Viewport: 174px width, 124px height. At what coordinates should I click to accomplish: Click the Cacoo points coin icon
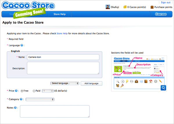pyautogui.click(x=125, y=7)
